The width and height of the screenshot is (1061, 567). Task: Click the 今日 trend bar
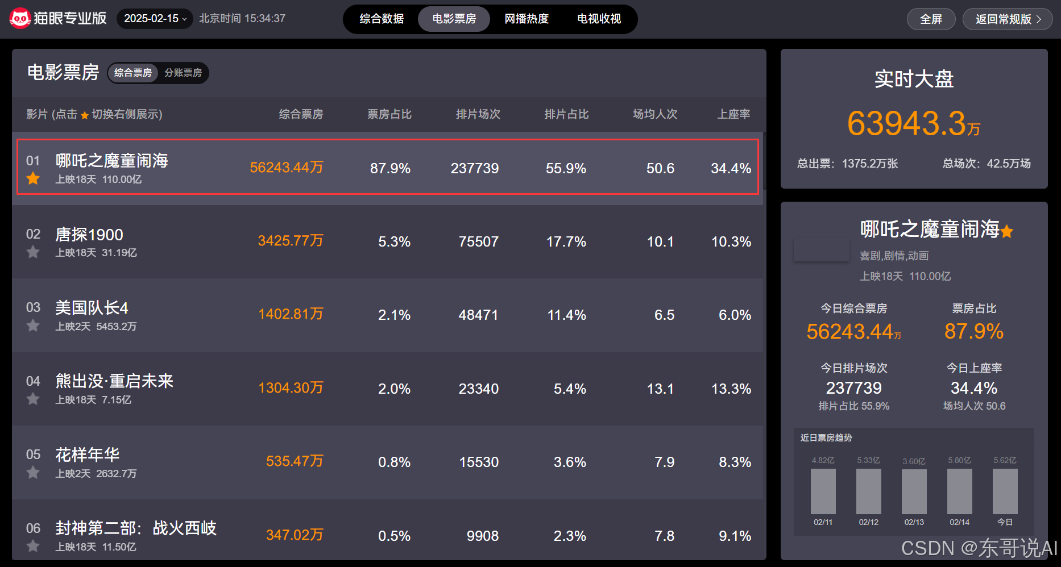tap(1005, 491)
